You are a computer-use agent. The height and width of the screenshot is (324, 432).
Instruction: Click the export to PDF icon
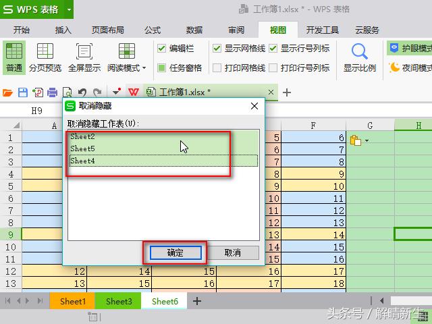pos(38,92)
